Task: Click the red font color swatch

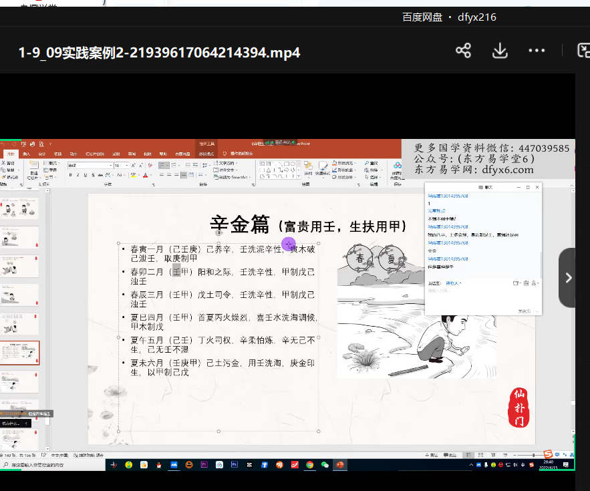Action: [145, 176]
